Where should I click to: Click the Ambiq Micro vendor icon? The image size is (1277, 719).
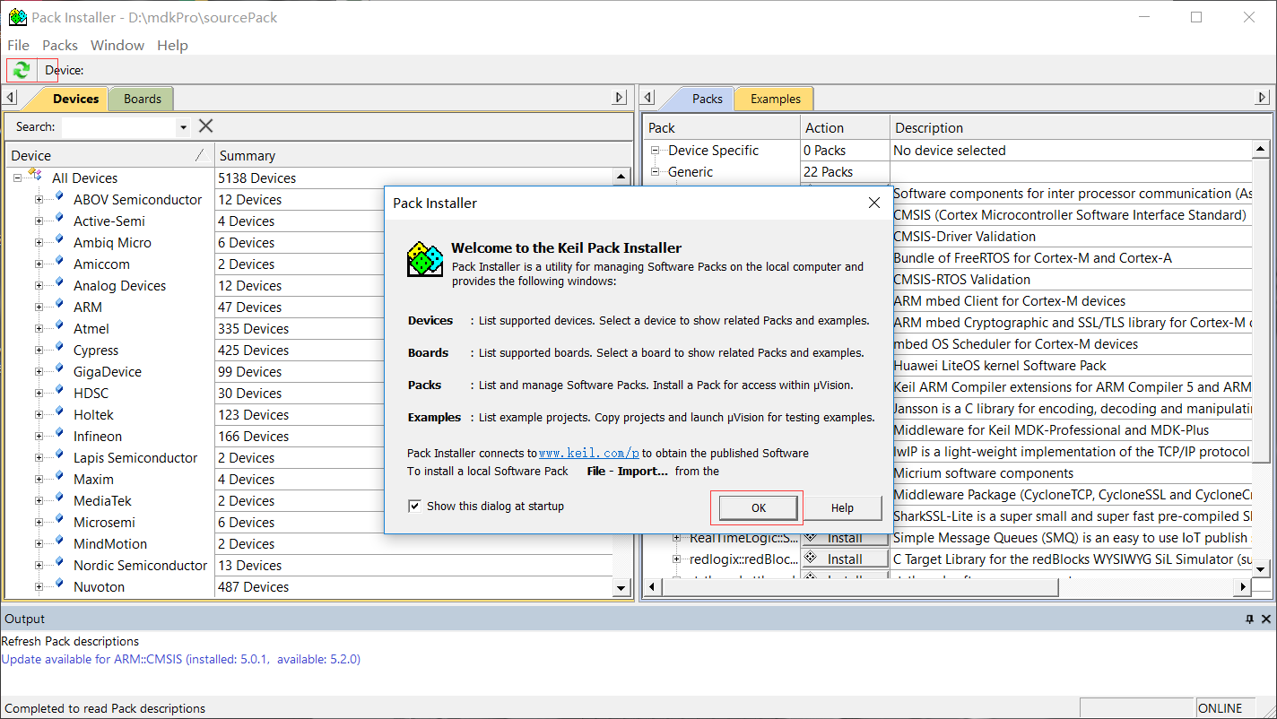pyautogui.click(x=59, y=241)
